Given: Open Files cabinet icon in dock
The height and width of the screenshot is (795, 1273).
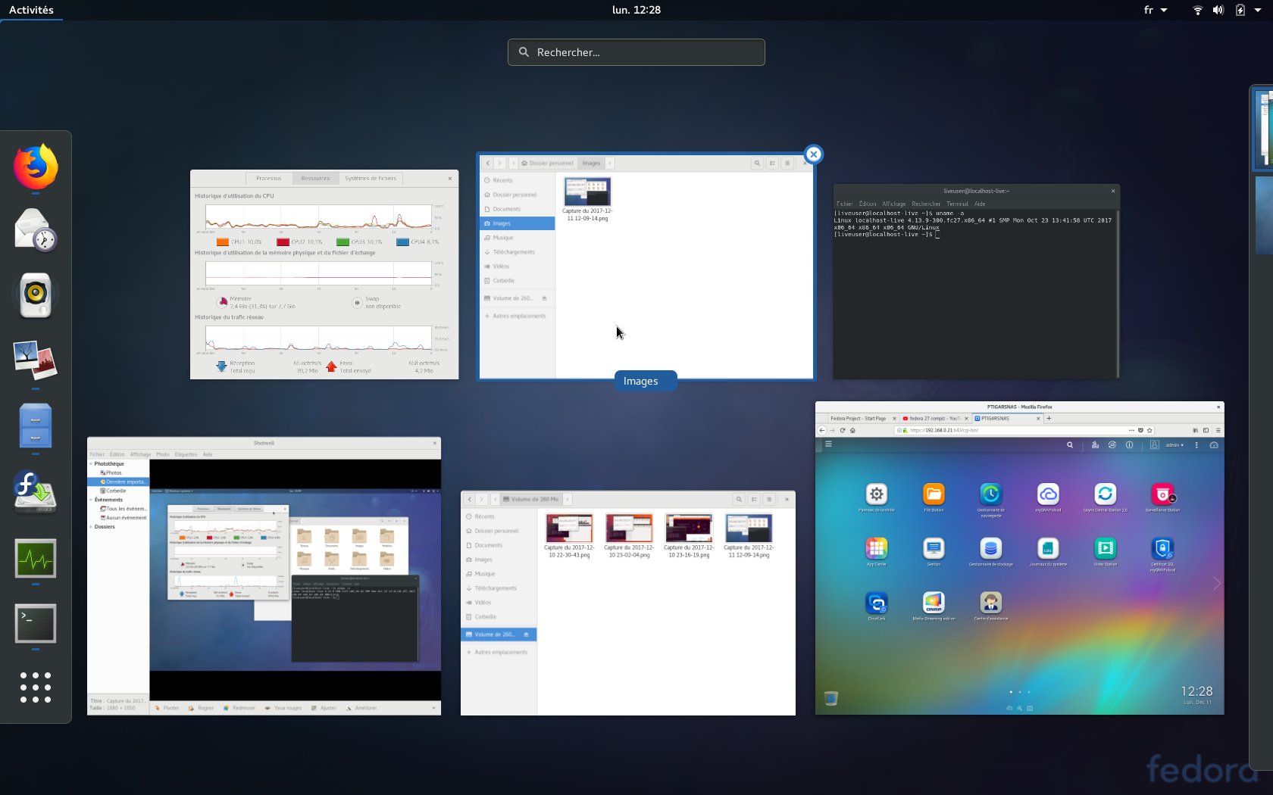Looking at the screenshot, I should (36, 425).
